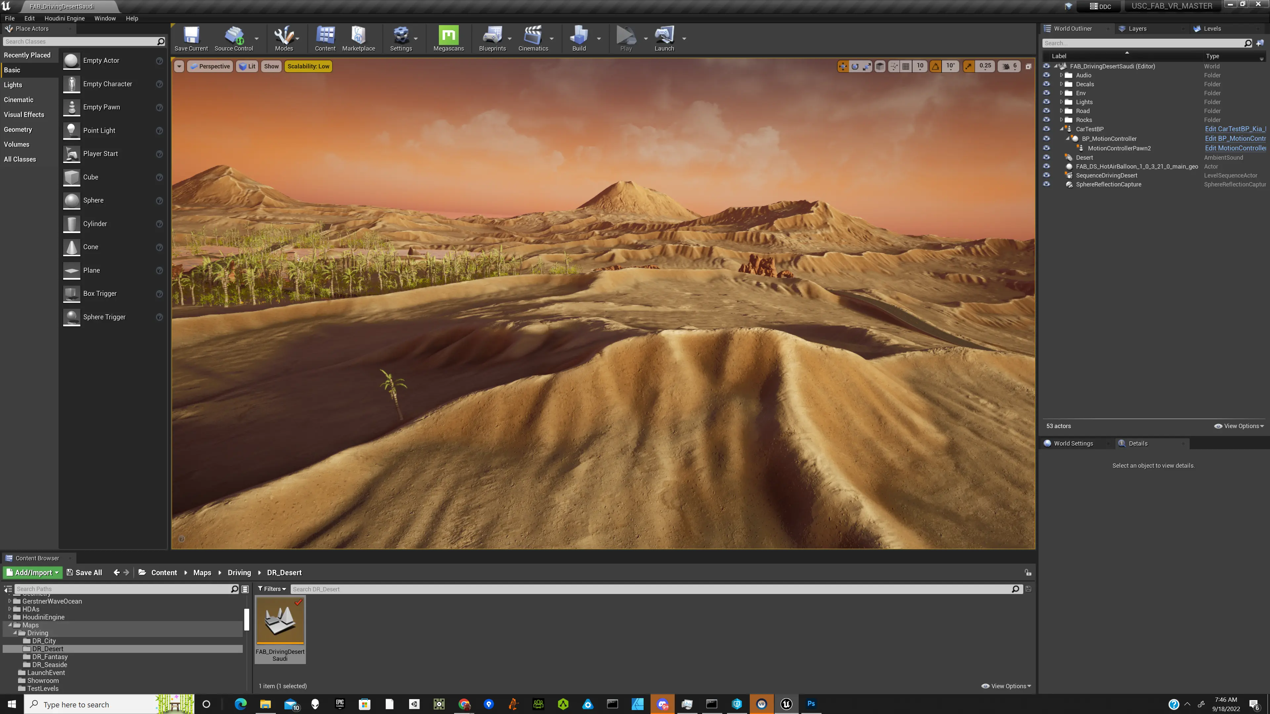The image size is (1270, 714).
Task: Hide the Audio folder with eye icon
Action: point(1046,75)
